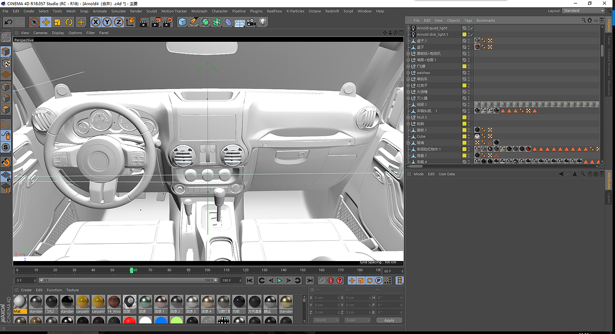Activate the Rotate tool
This screenshot has height=334, width=615.
[x=69, y=22]
